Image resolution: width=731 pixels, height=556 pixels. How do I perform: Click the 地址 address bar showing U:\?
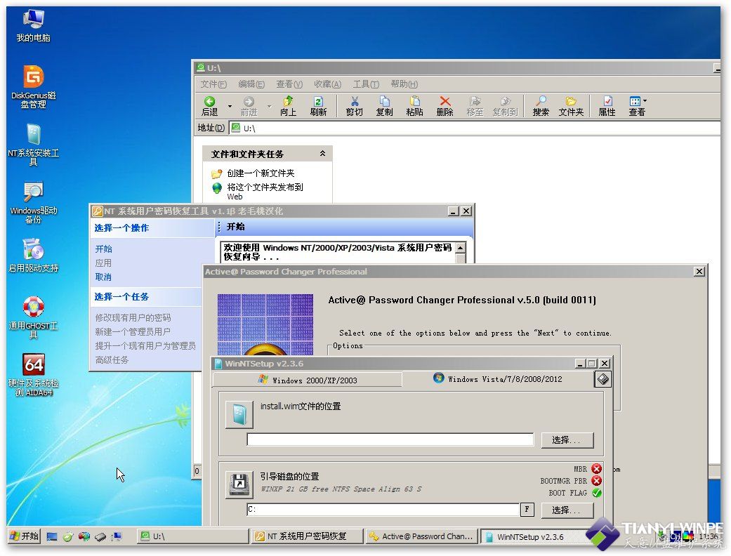(x=475, y=128)
